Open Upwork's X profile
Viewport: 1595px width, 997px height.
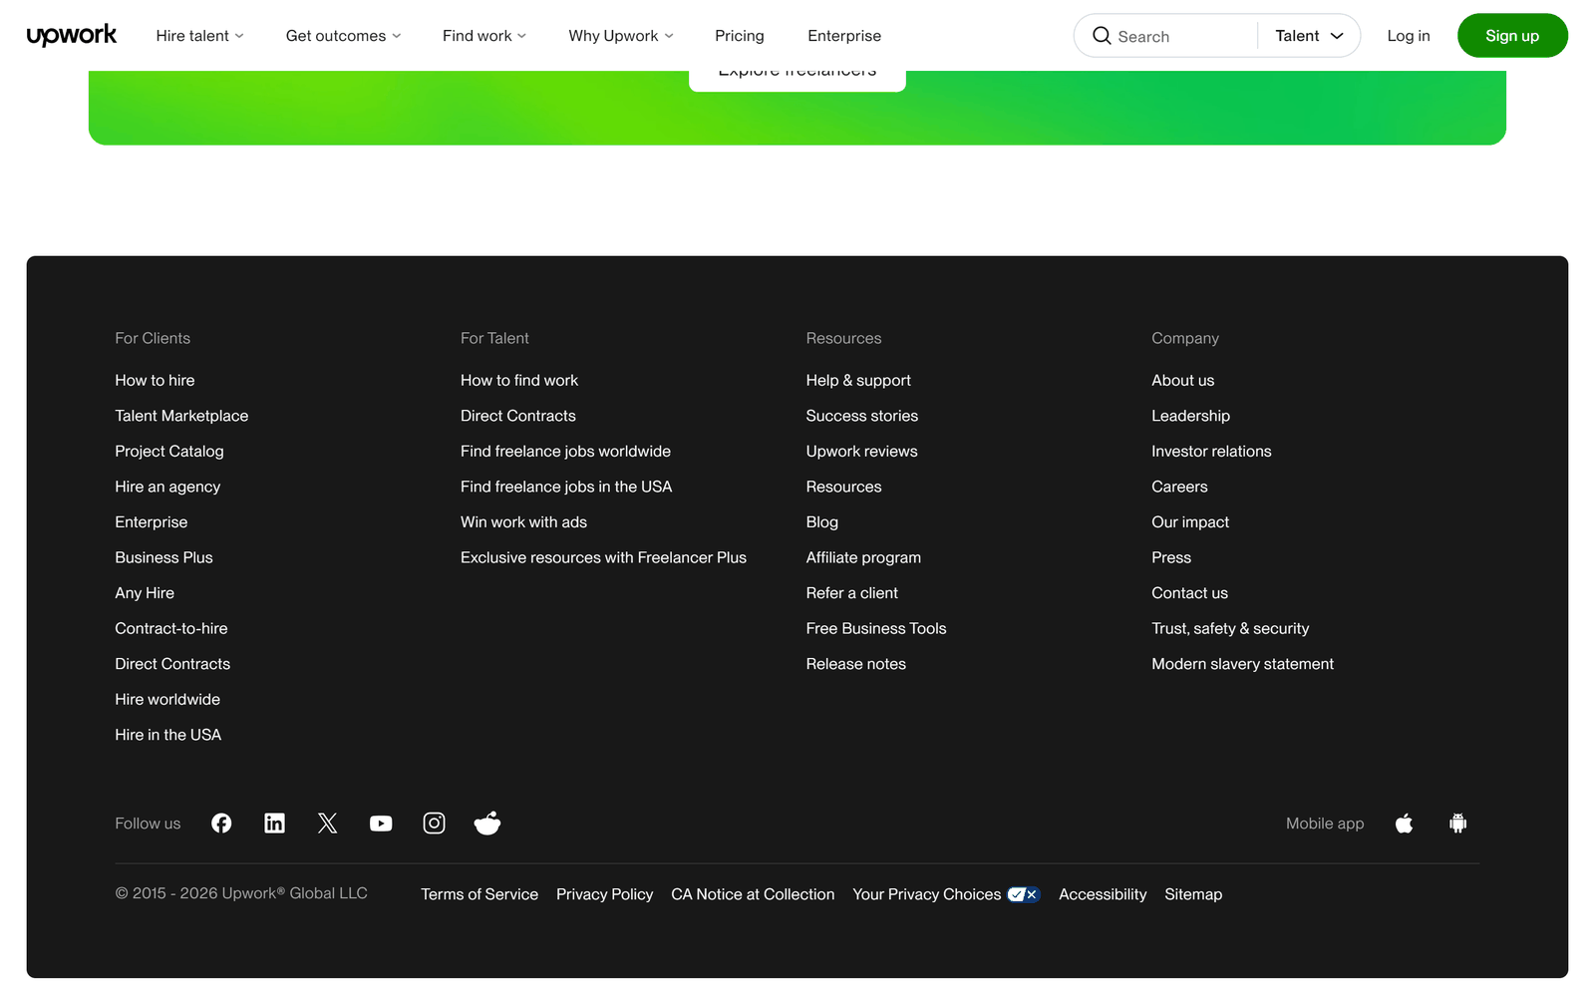point(328,824)
